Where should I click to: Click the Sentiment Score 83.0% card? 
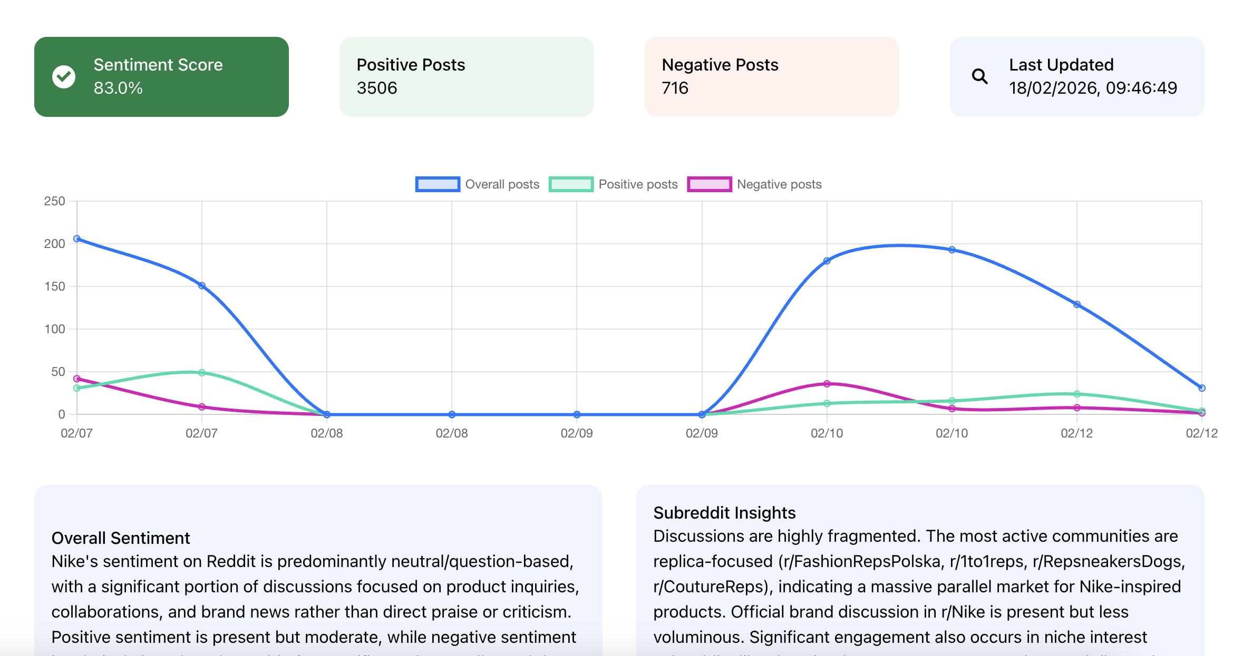(x=161, y=77)
